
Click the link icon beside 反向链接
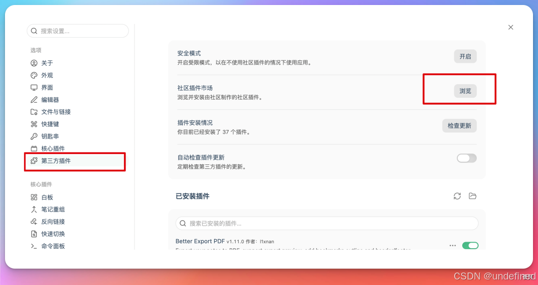34,222
